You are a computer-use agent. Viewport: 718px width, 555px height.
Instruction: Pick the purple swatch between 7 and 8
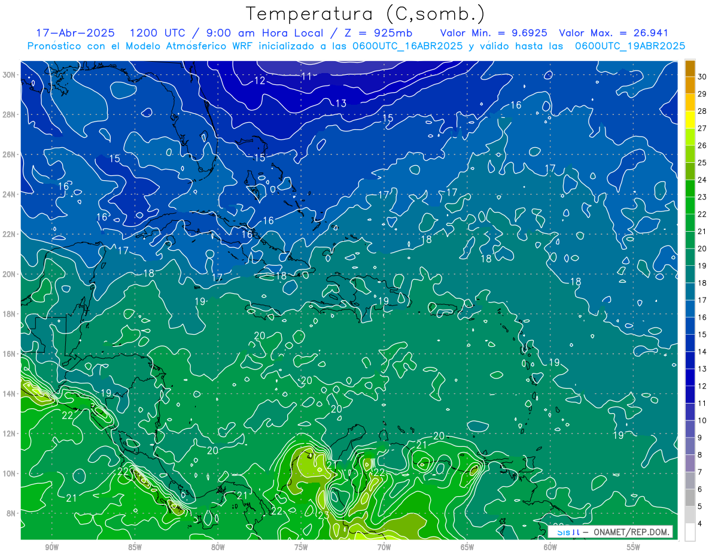(x=690, y=463)
